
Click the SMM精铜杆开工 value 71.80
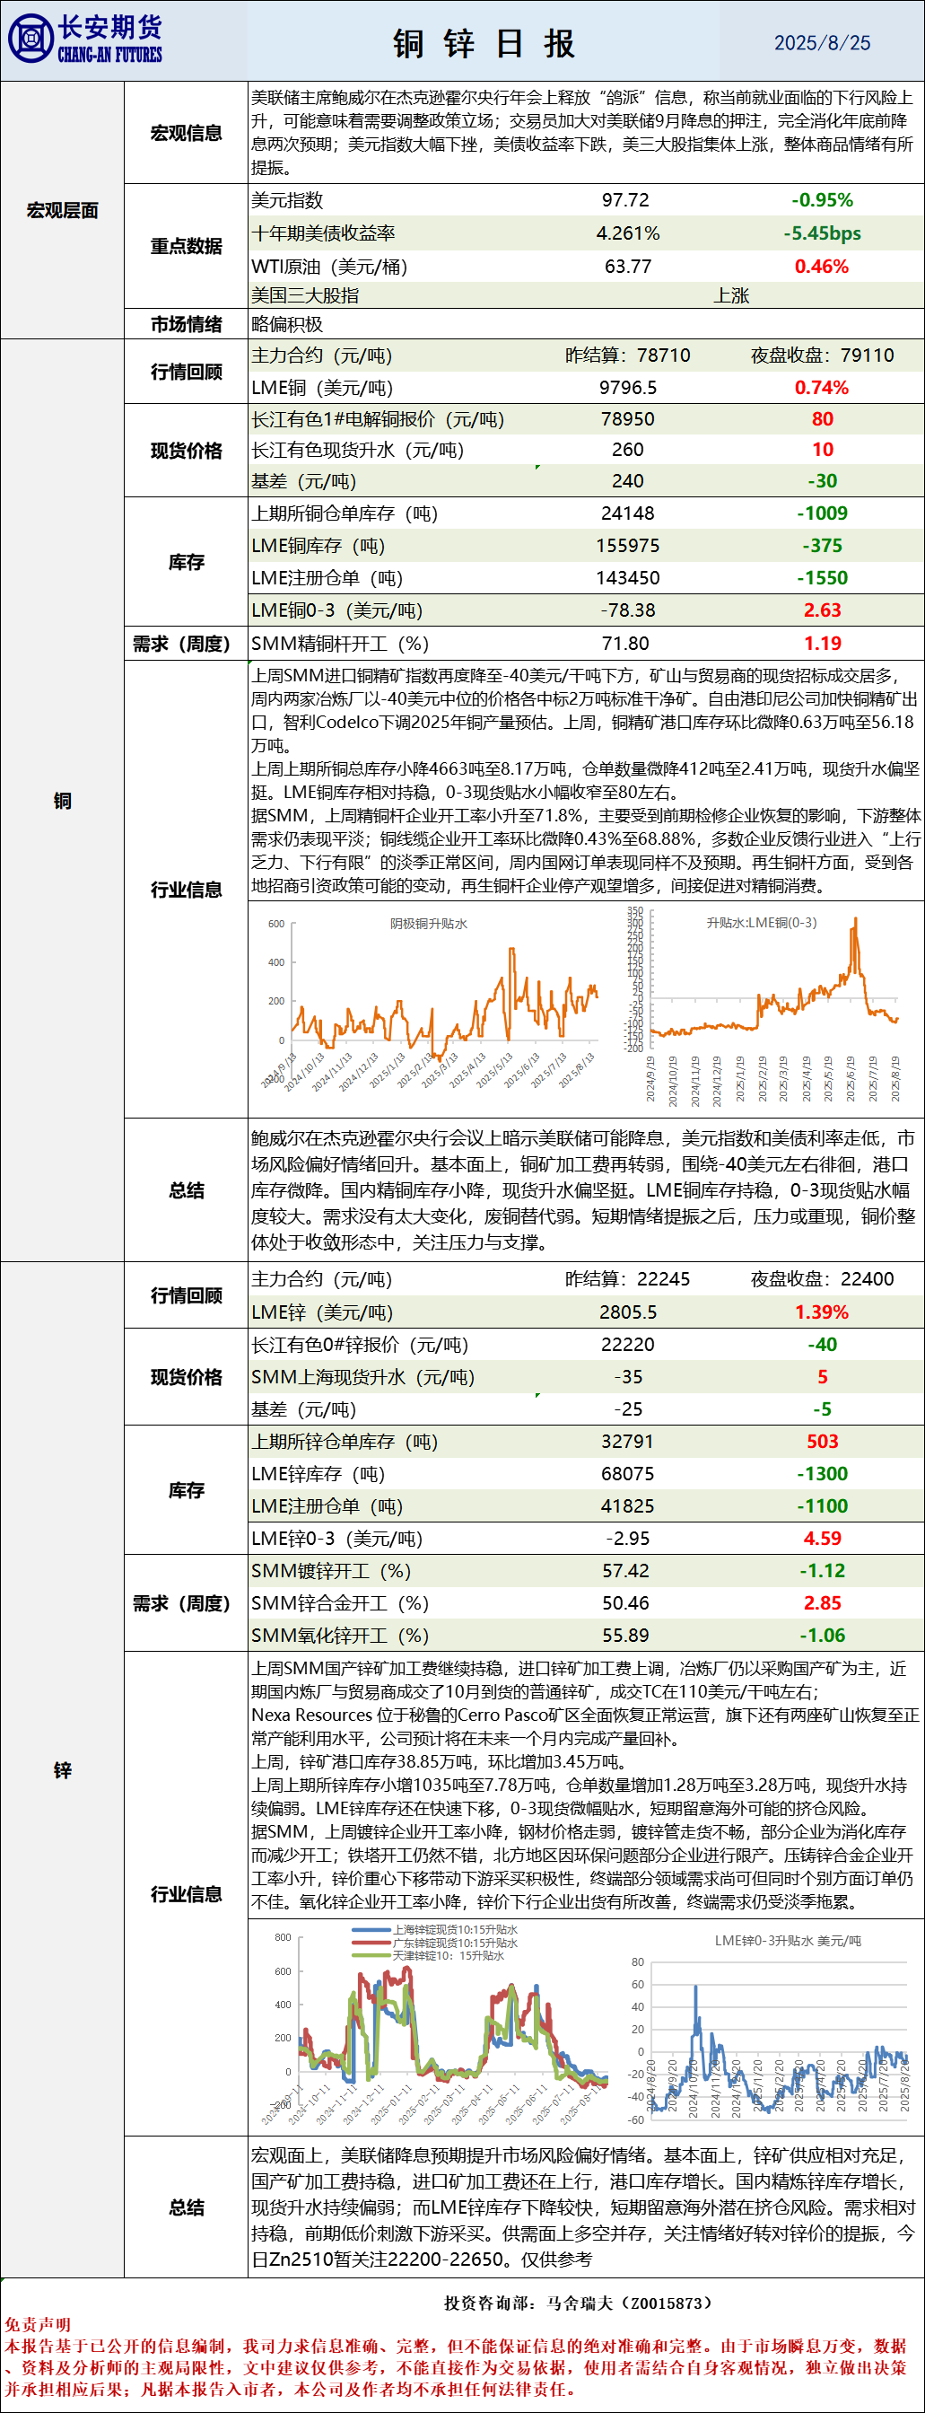(625, 643)
